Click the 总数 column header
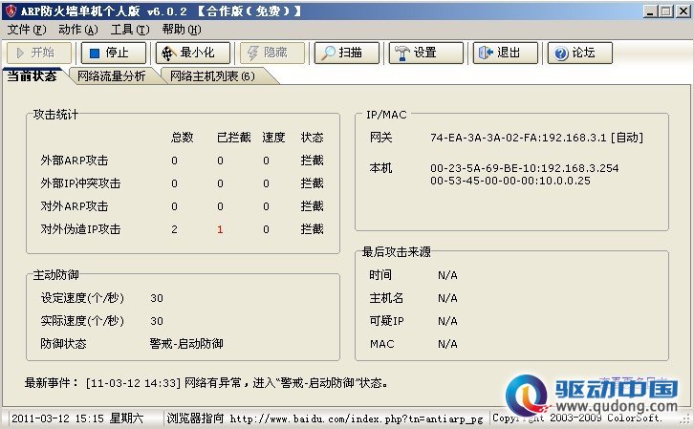Image resolution: width=694 pixels, height=429 pixels. coord(183,138)
